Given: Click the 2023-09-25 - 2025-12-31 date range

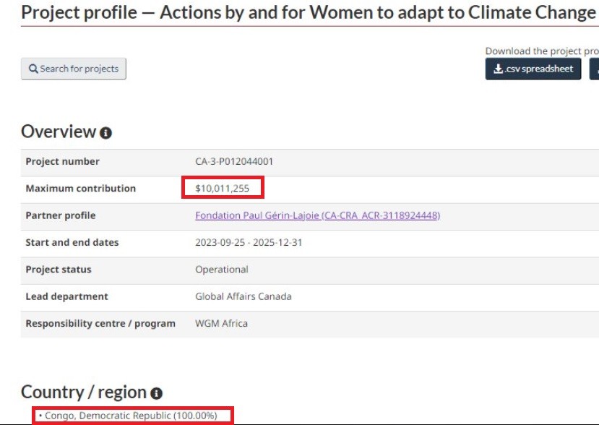Looking at the screenshot, I should pos(249,242).
